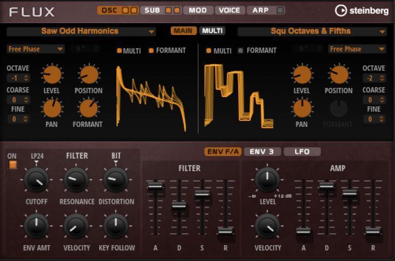Open the VOICE page

[x=229, y=10]
